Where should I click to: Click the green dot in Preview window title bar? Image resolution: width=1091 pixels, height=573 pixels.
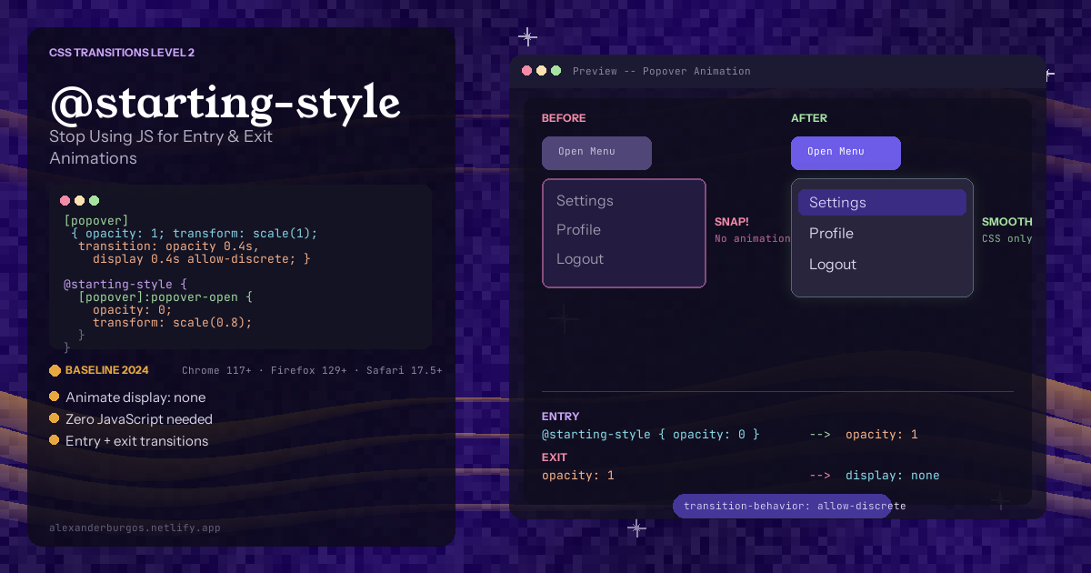tap(556, 71)
